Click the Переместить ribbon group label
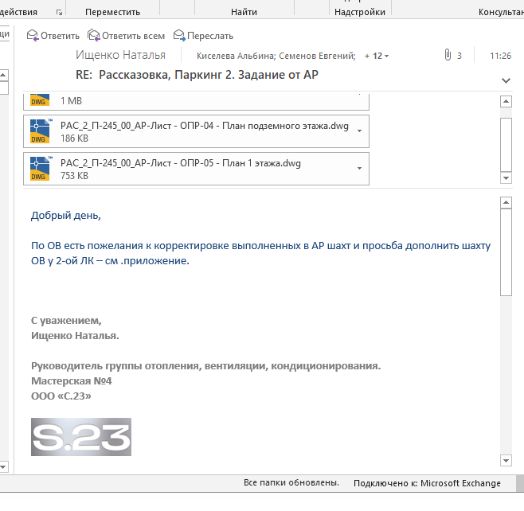 112,12
